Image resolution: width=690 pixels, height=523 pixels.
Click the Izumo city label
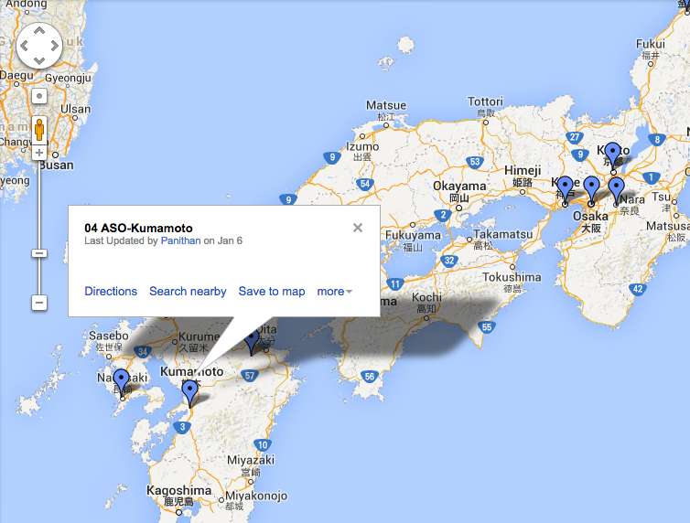click(x=362, y=147)
